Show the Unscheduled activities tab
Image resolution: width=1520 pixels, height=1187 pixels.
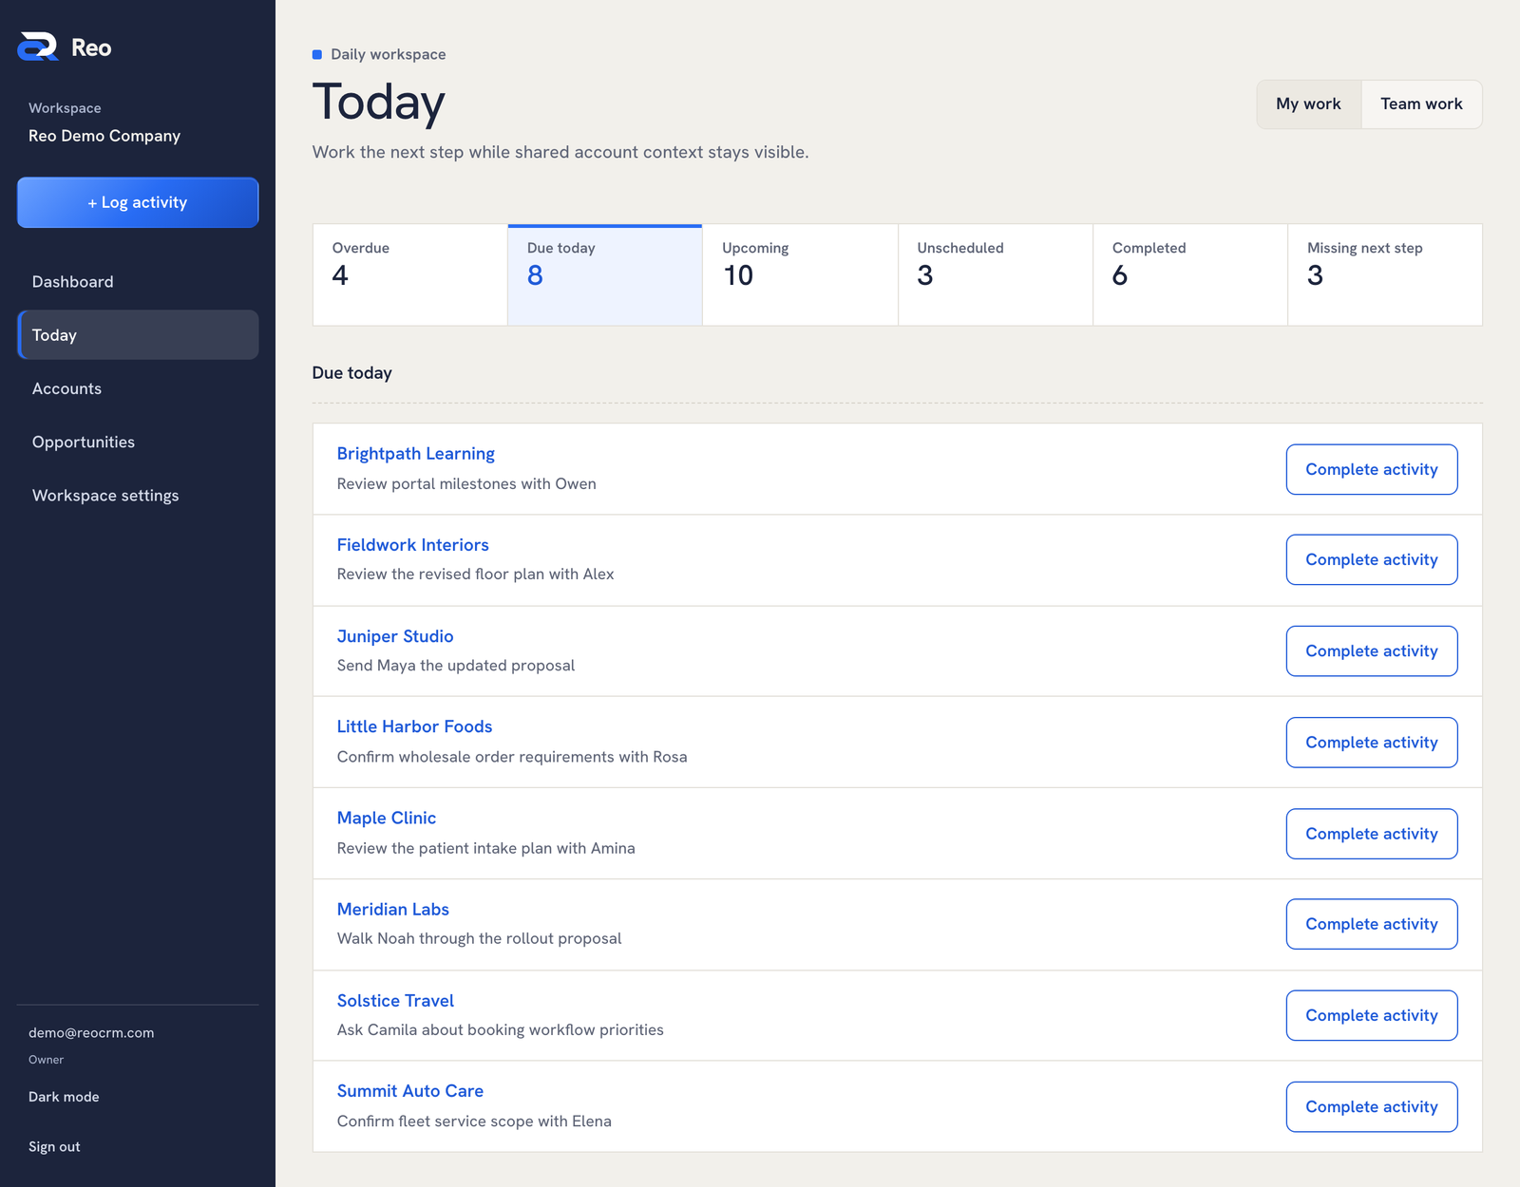996,275
